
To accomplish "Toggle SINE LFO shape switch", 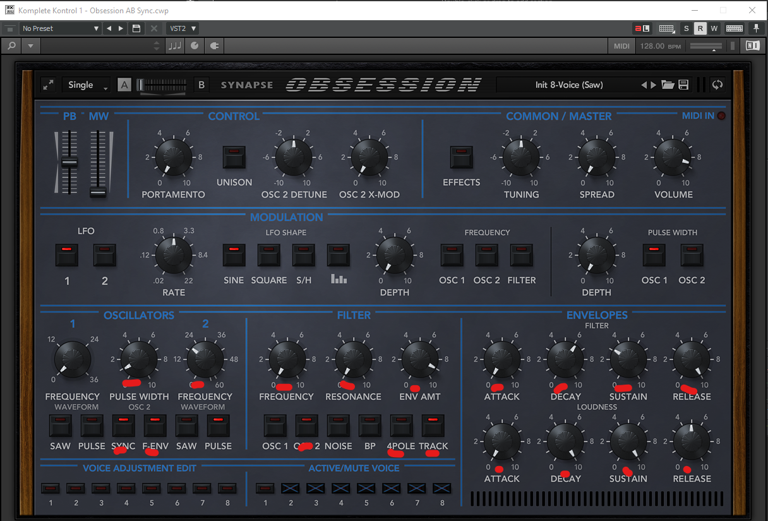I will (x=234, y=256).
